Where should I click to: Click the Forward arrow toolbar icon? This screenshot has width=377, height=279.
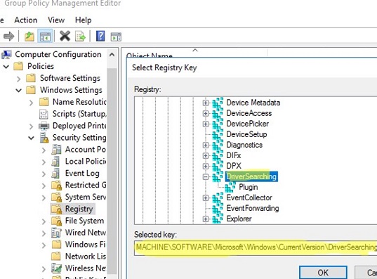(x=9, y=37)
